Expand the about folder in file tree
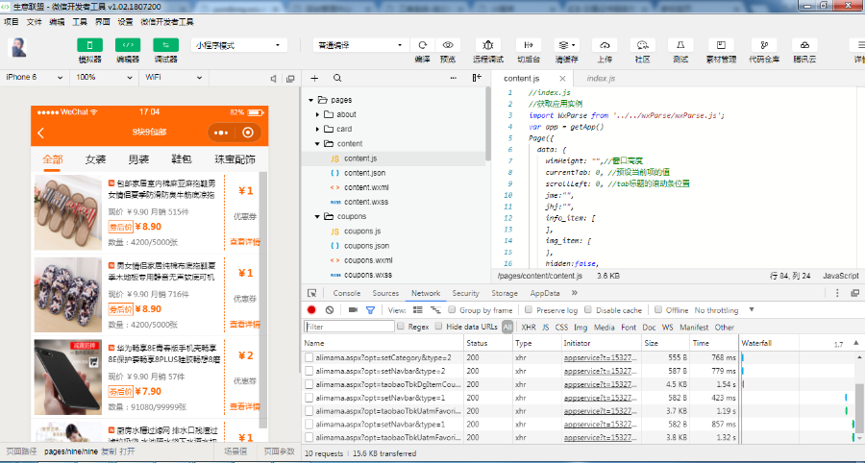This screenshot has width=865, height=463. [317, 114]
